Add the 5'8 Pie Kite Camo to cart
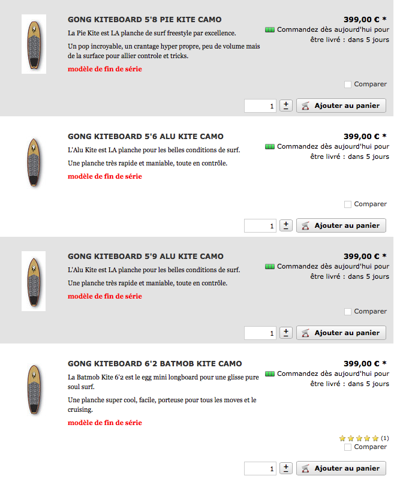This screenshot has width=394, height=479. click(341, 106)
